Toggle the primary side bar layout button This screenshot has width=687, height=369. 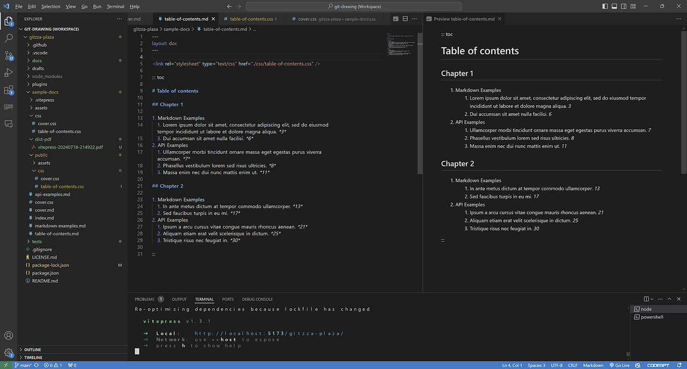(x=605, y=6)
